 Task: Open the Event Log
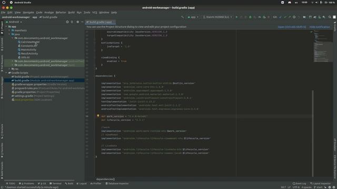coord(299,183)
